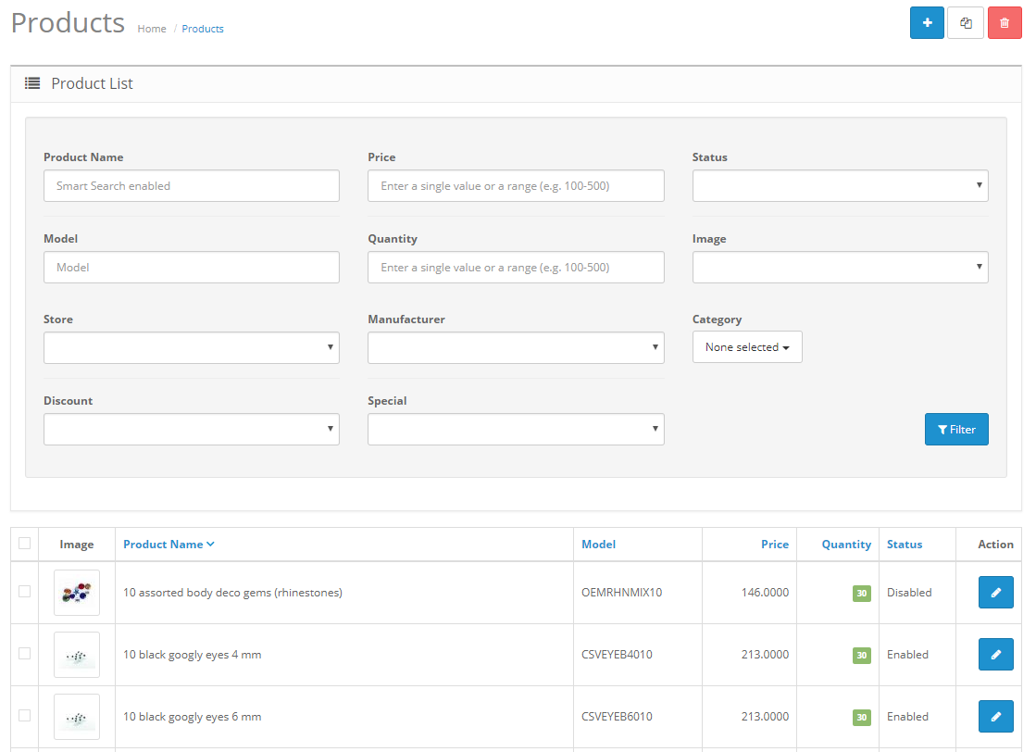Focus the Price filter input
This screenshot has width=1036, height=752.
(x=516, y=186)
